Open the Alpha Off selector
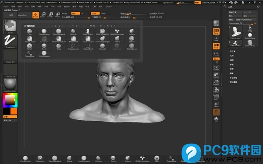The width and height of the screenshot is (263, 164). (10, 56)
